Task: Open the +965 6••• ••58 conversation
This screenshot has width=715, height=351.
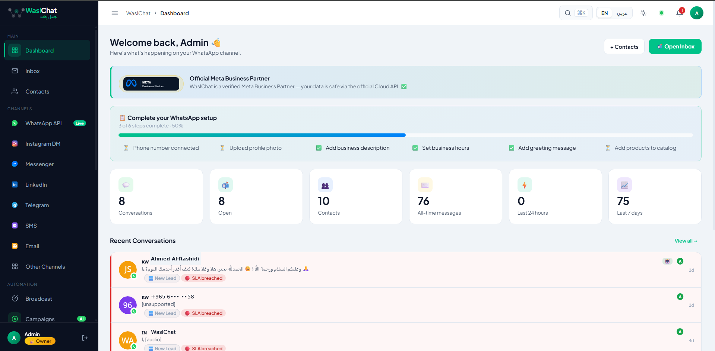Action: tap(406, 305)
